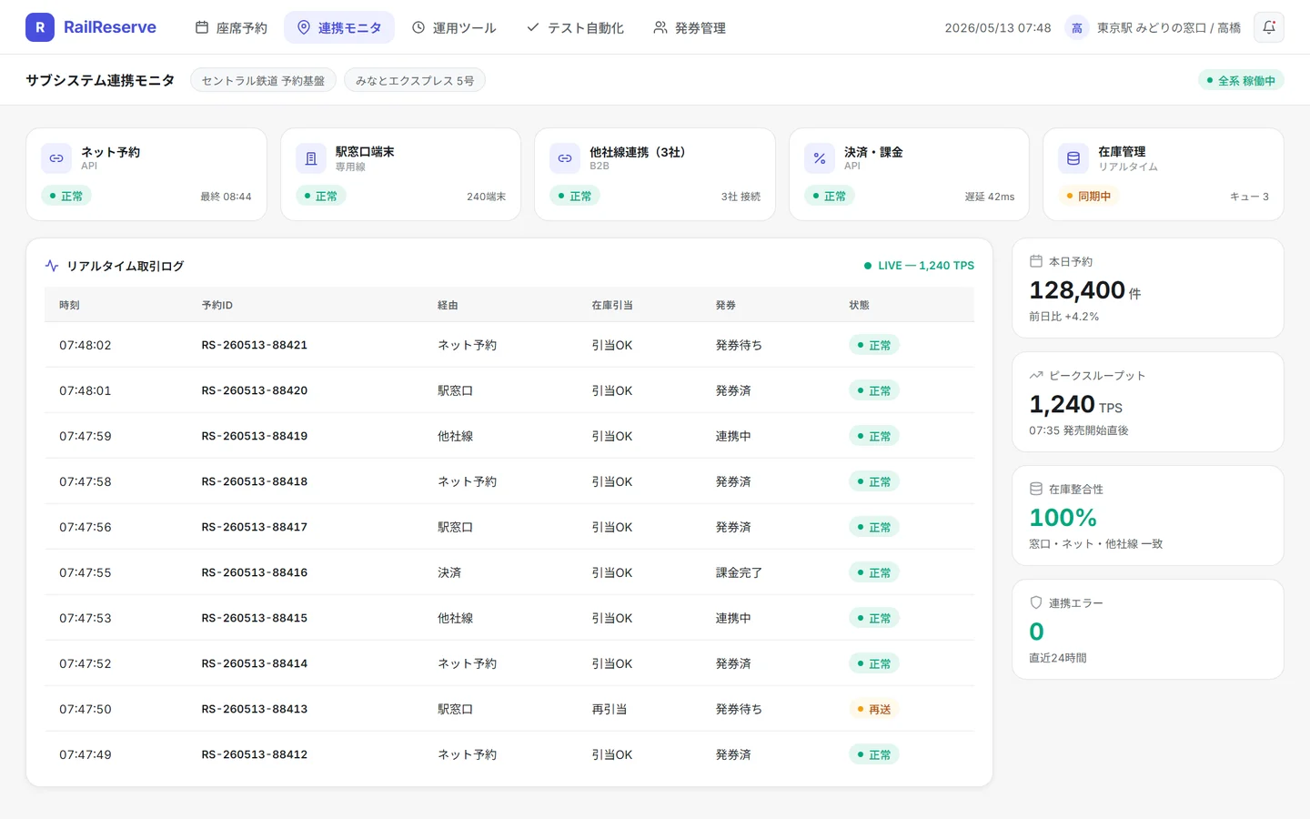Click the キュー 3 text

point(1249,197)
